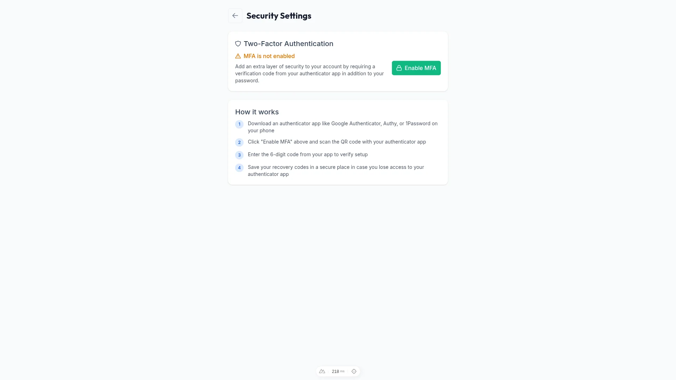Screen dimensions: 676x380
Task: Click the step about entering the 6-digit code
Action: tap(307, 154)
